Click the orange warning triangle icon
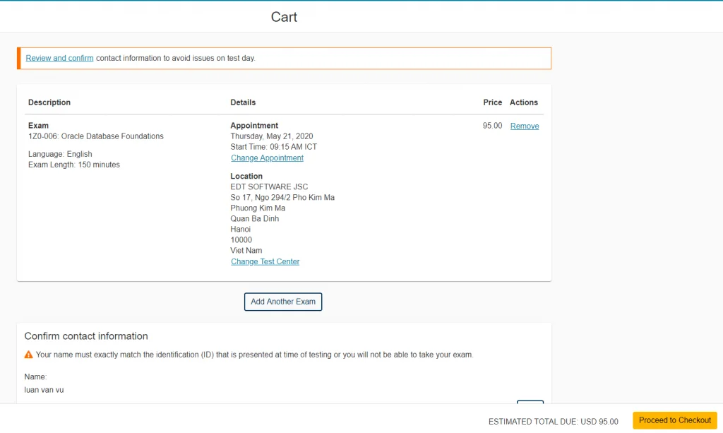Viewport: 723px width, 433px height. tap(29, 355)
